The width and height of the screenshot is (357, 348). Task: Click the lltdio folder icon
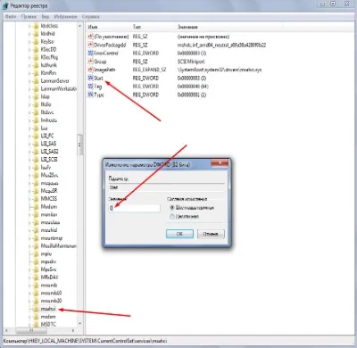[36, 104]
